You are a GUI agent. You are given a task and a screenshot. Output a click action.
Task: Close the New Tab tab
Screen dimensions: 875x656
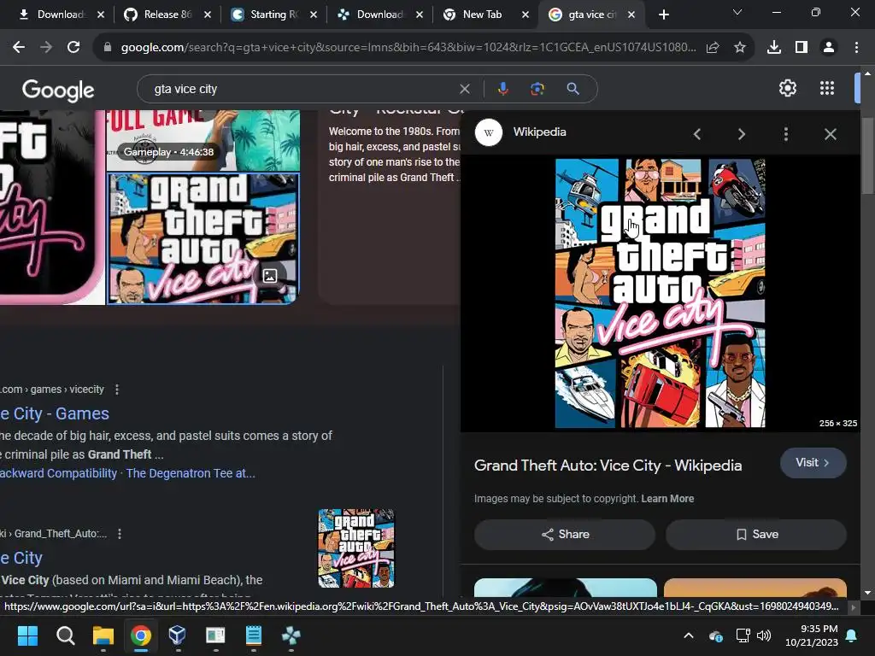(526, 15)
